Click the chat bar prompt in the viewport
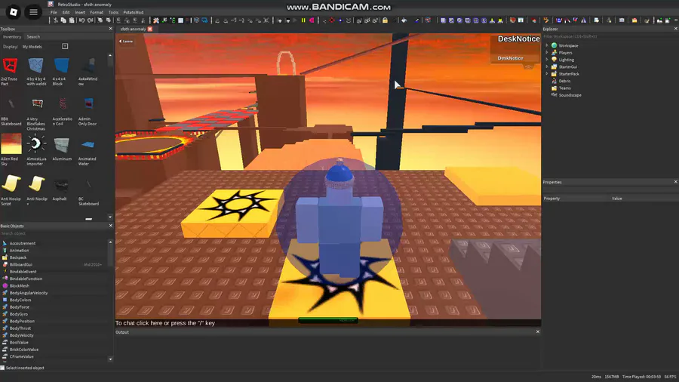The width and height of the screenshot is (679, 382). pos(165,323)
